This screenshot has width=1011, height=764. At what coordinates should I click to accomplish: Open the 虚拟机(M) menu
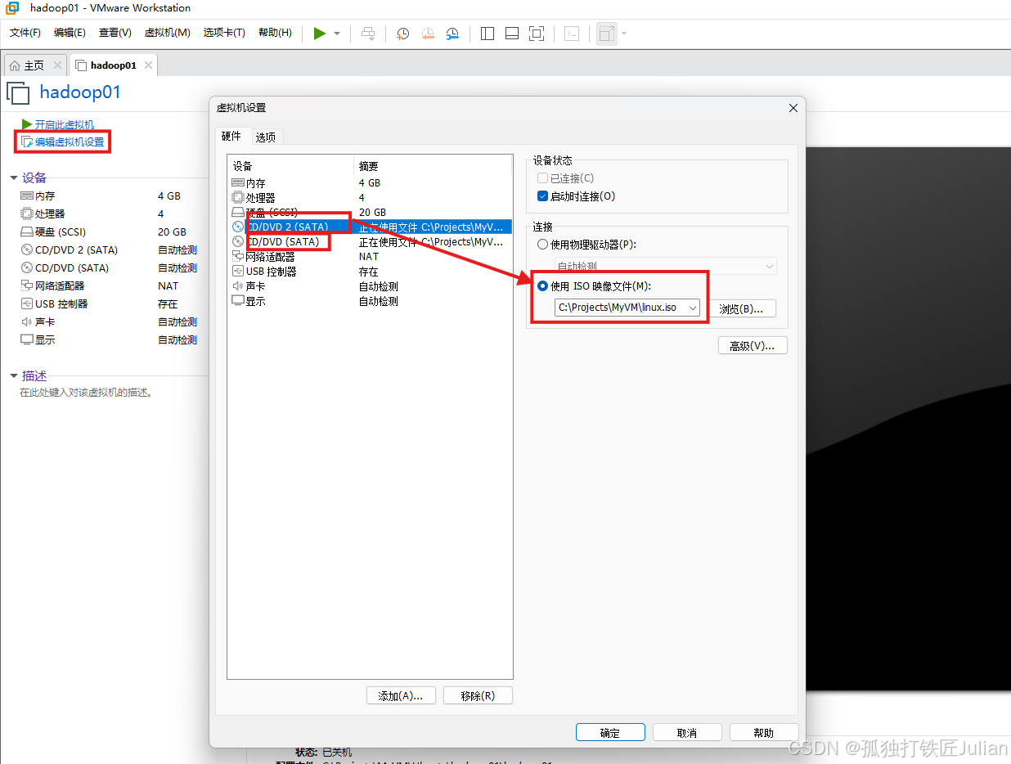[167, 33]
